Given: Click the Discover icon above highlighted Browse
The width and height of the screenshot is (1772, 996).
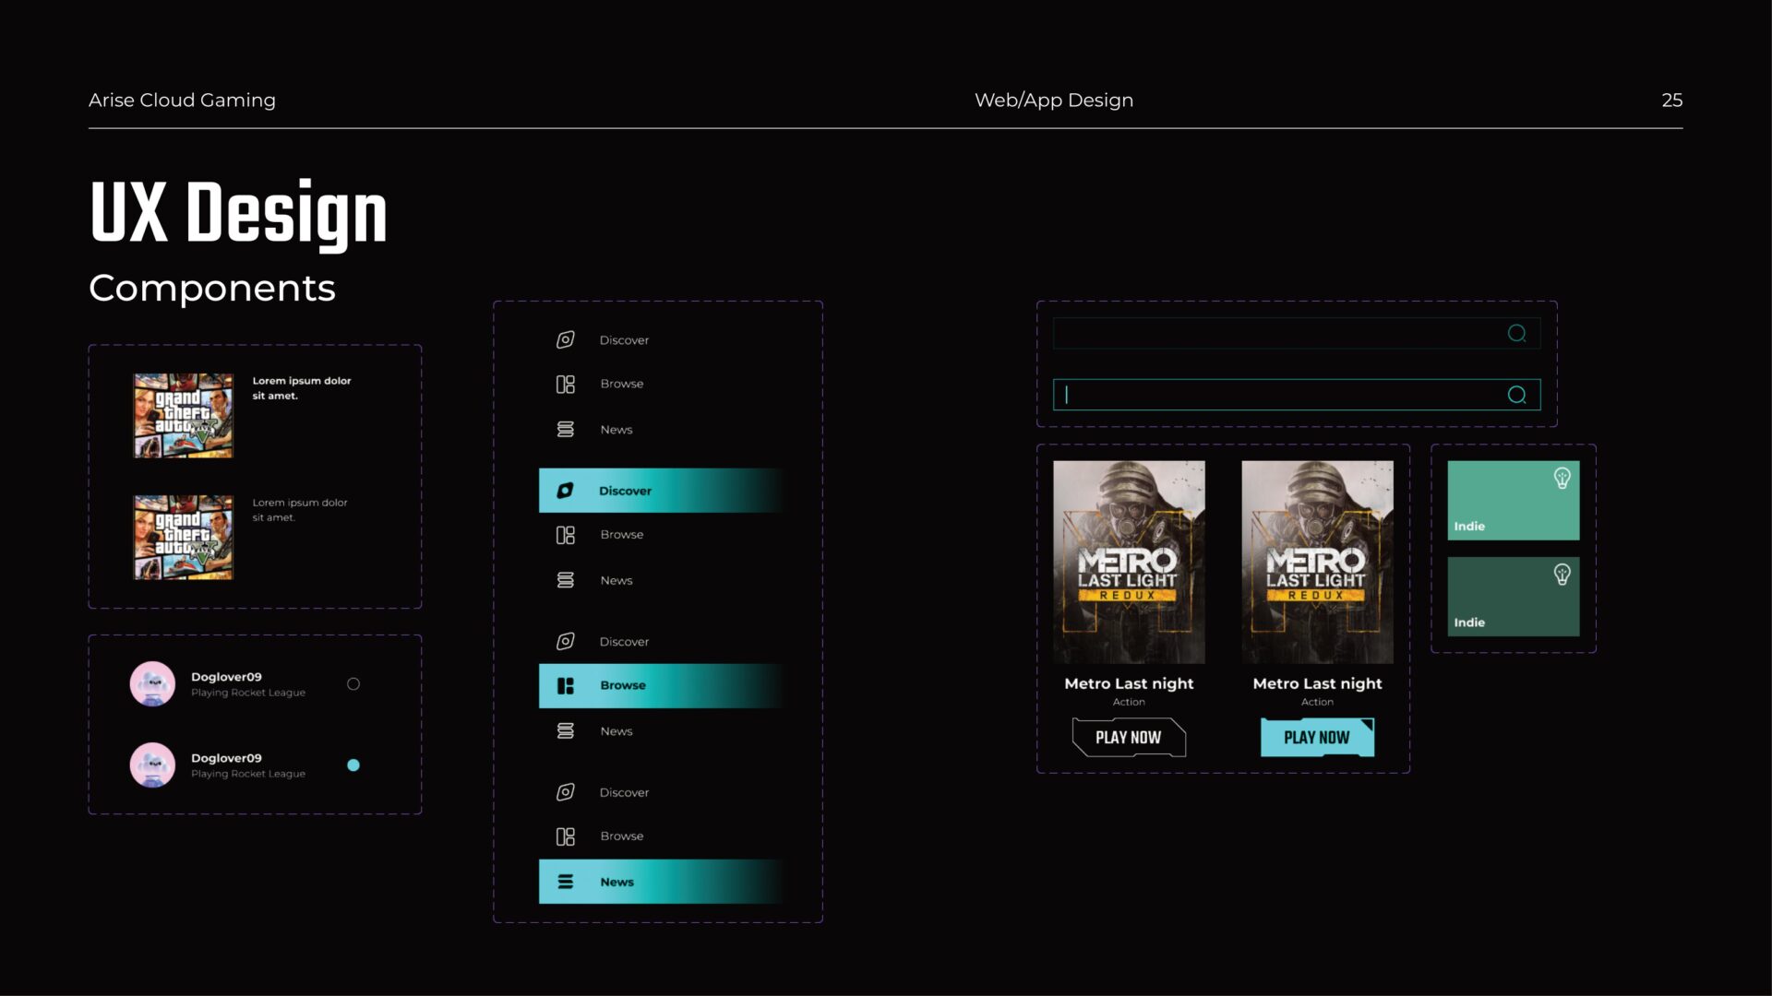Looking at the screenshot, I should click(x=566, y=641).
